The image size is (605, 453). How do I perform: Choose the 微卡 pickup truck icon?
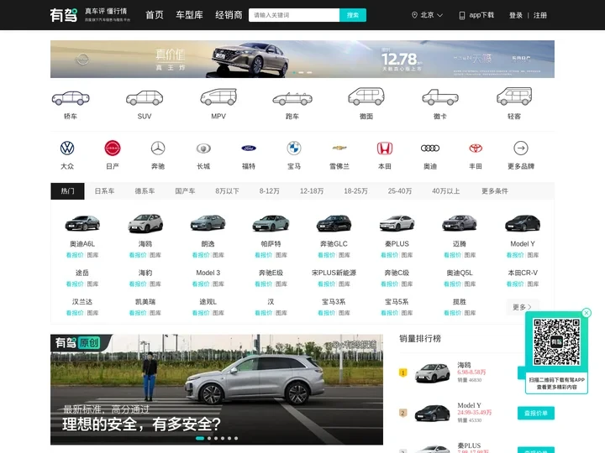(x=440, y=97)
